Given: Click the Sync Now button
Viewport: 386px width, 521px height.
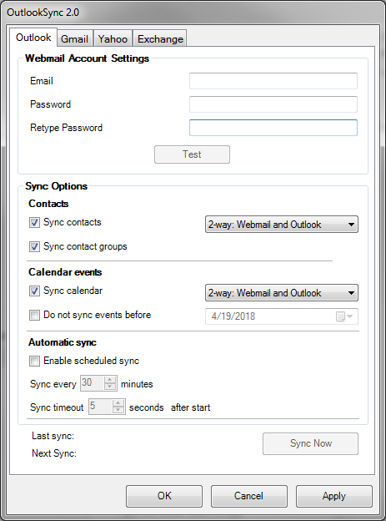Looking at the screenshot, I should pos(310,443).
